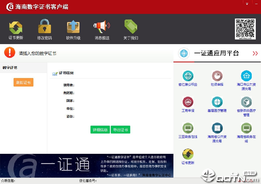Click 工商年报 red icon

click(x=188, y=102)
